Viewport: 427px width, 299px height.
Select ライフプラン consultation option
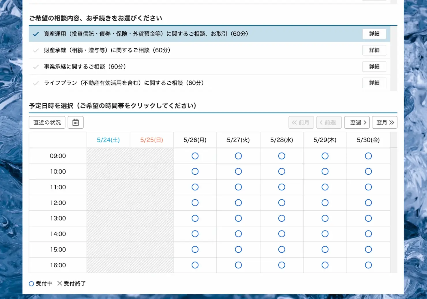pos(209,83)
